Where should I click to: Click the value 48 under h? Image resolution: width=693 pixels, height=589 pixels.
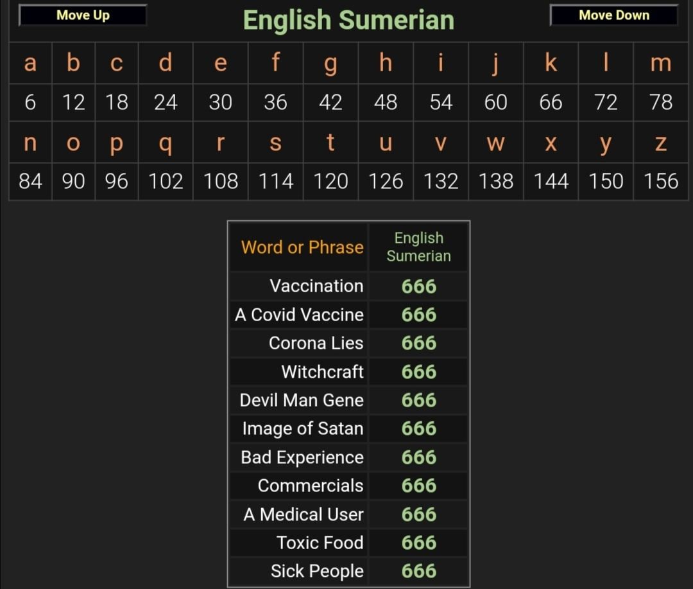(x=386, y=102)
